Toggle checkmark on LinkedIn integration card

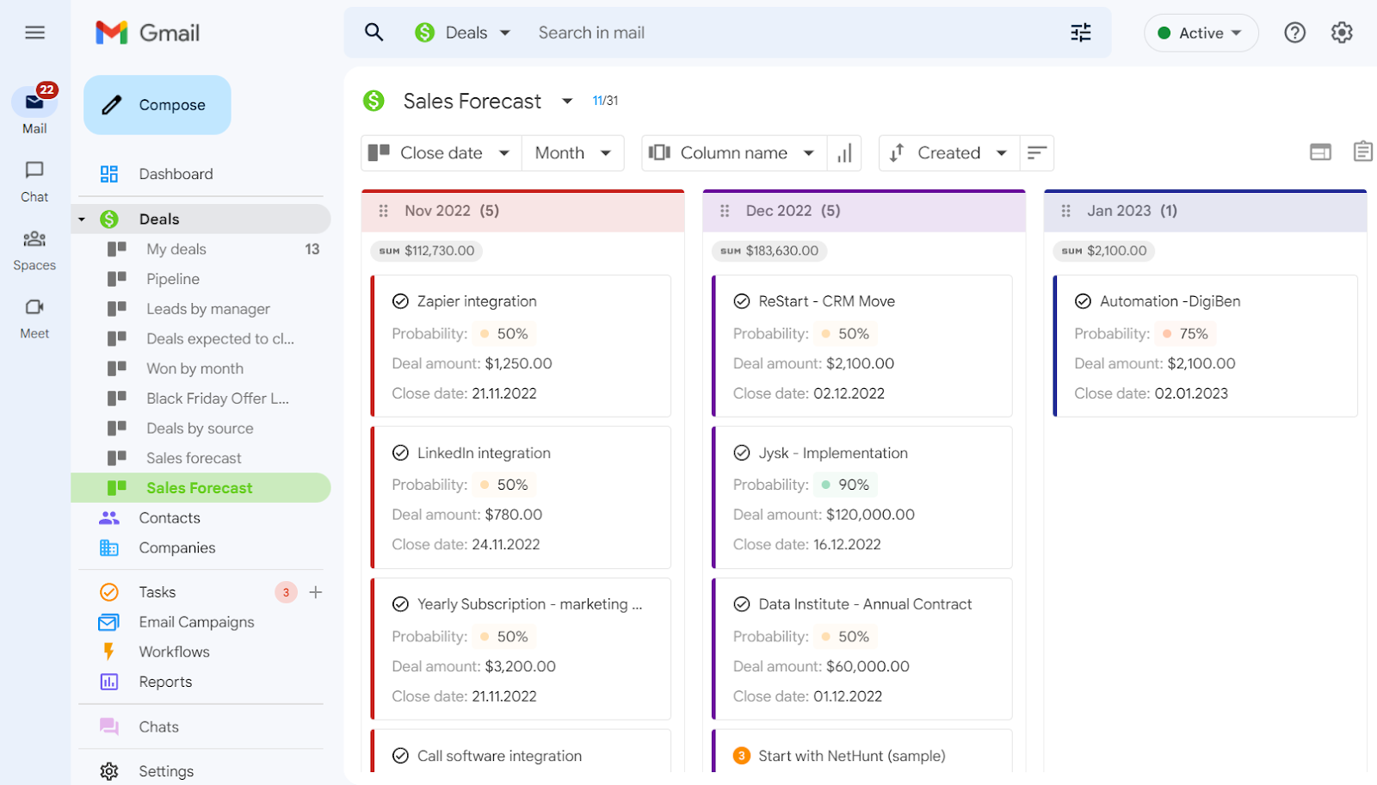pos(400,453)
